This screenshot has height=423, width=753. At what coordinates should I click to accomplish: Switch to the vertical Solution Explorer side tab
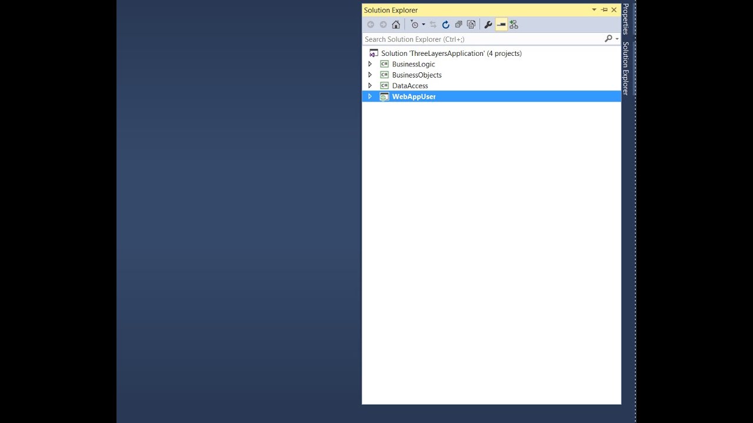tap(626, 68)
